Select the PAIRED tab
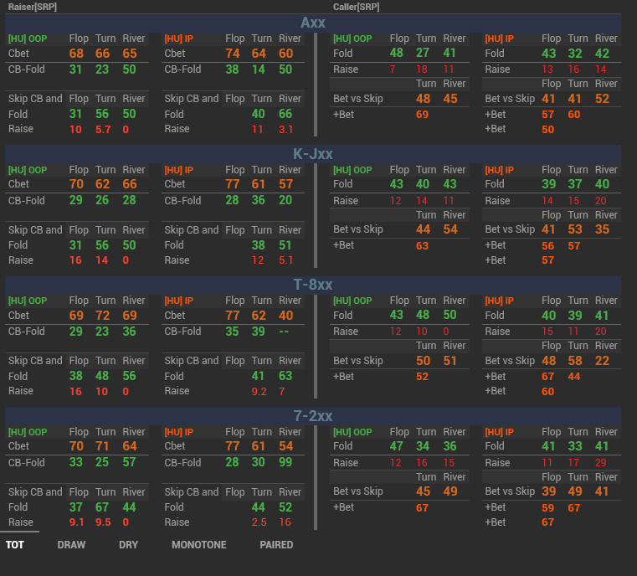 276,544
